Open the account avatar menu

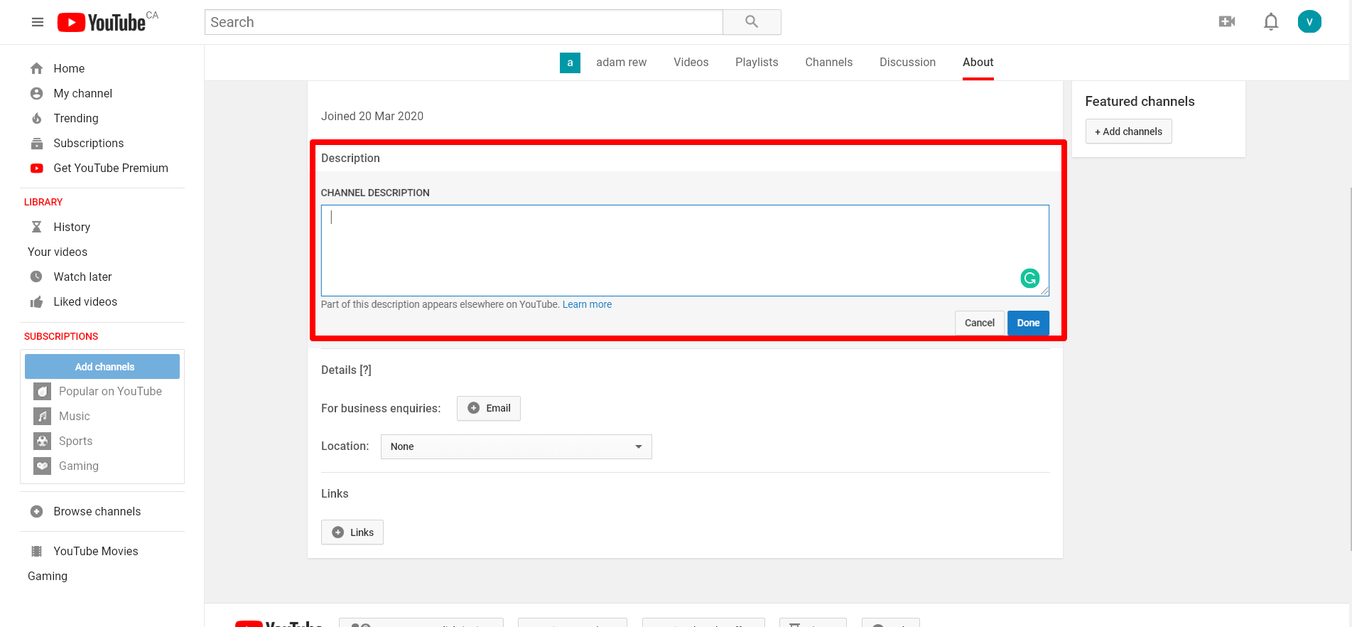point(1309,22)
